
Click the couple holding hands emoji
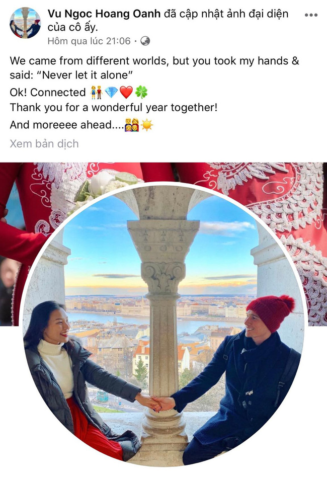[96, 92]
